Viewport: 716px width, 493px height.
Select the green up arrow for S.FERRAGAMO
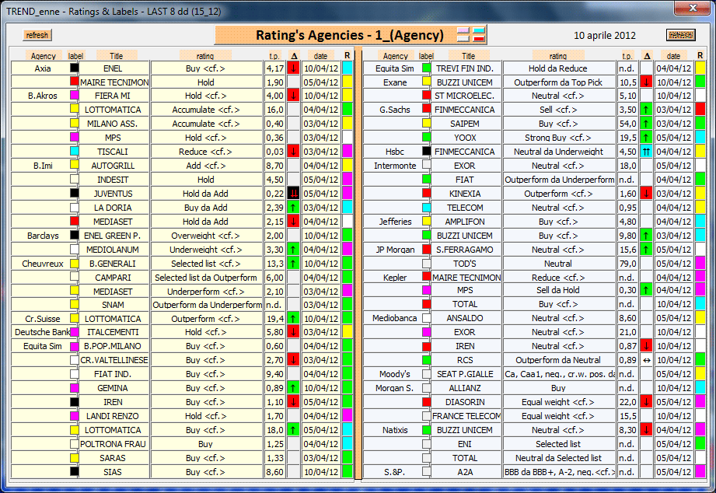pyautogui.click(x=646, y=250)
